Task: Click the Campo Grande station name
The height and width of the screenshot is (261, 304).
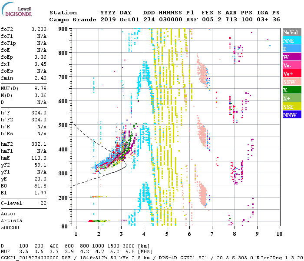Action: pos(73,20)
